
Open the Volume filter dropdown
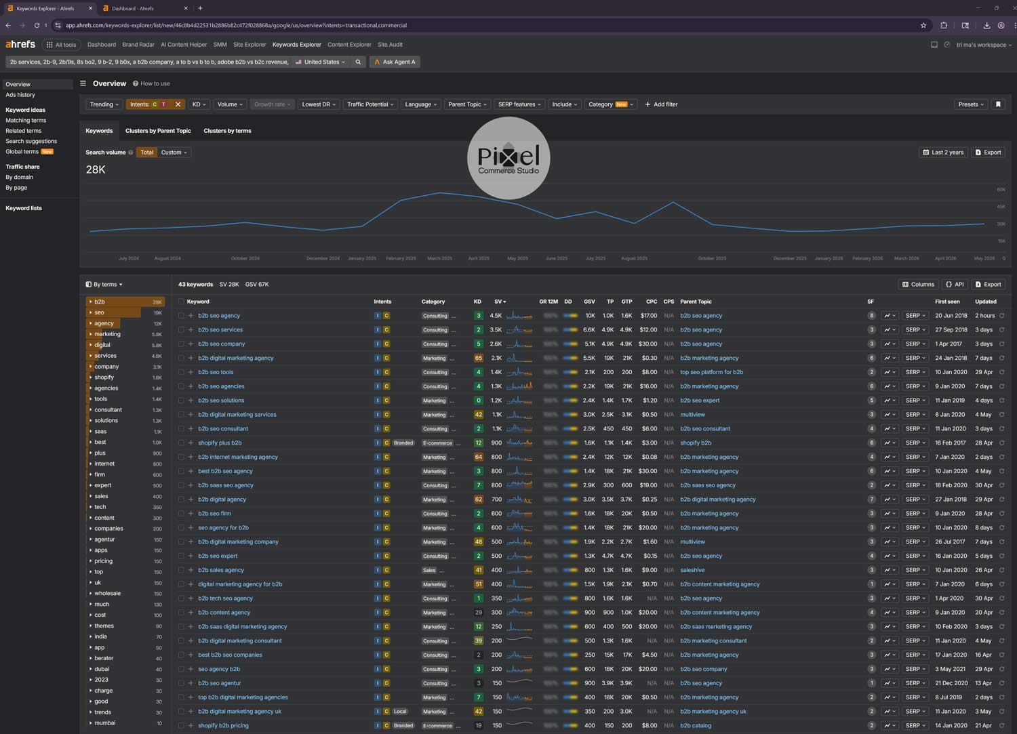pyautogui.click(x=230, y=104)
